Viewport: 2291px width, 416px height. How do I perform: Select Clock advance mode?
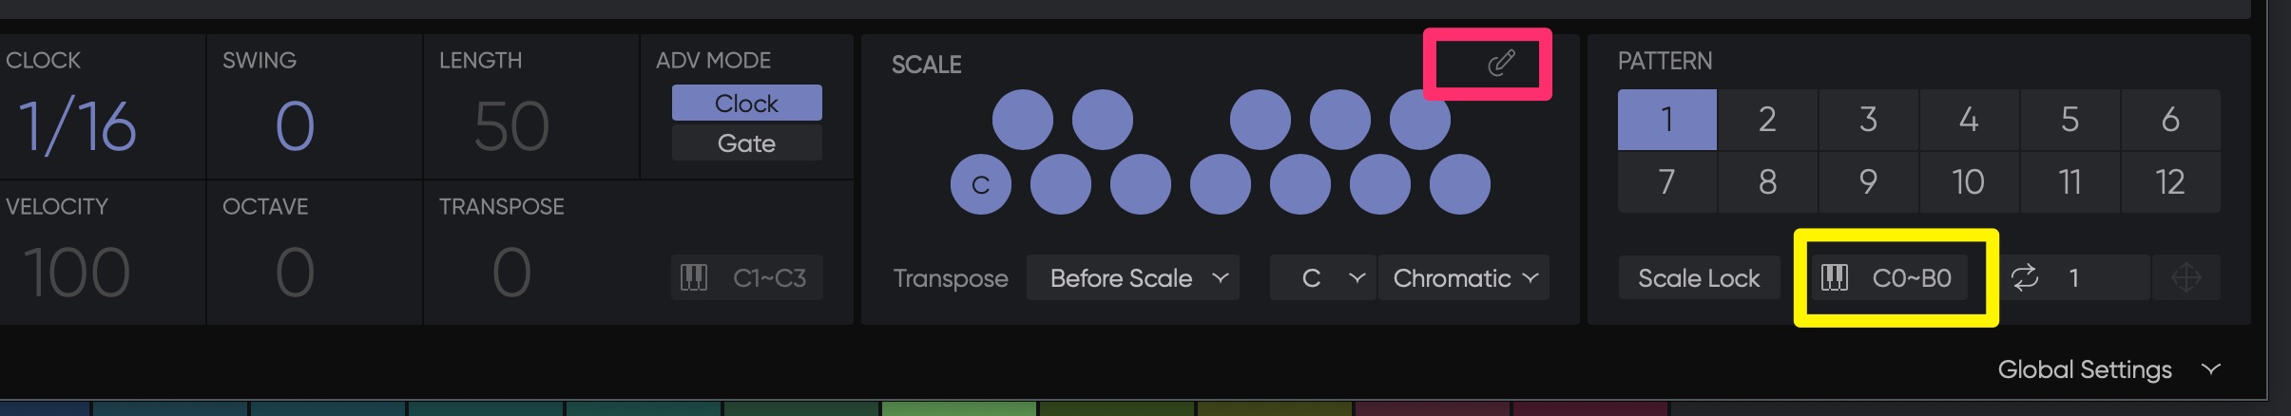coord(746,104)
